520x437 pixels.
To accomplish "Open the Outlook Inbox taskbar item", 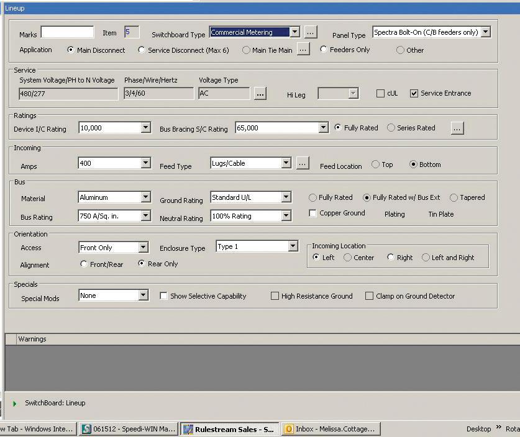I will pos(331,429).
